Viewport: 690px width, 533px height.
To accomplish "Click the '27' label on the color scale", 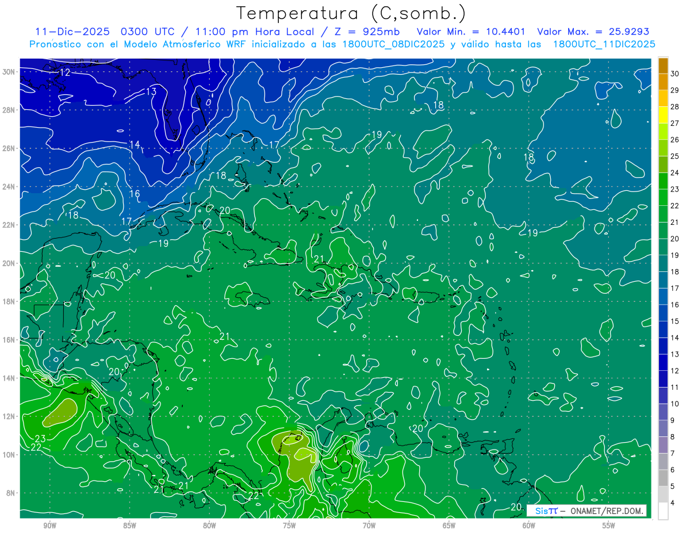I will coord(674,123).
